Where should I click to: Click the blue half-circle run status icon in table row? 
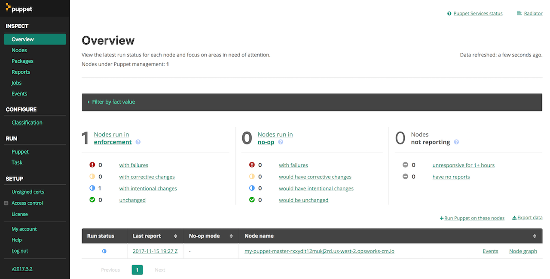click(104, 251)
